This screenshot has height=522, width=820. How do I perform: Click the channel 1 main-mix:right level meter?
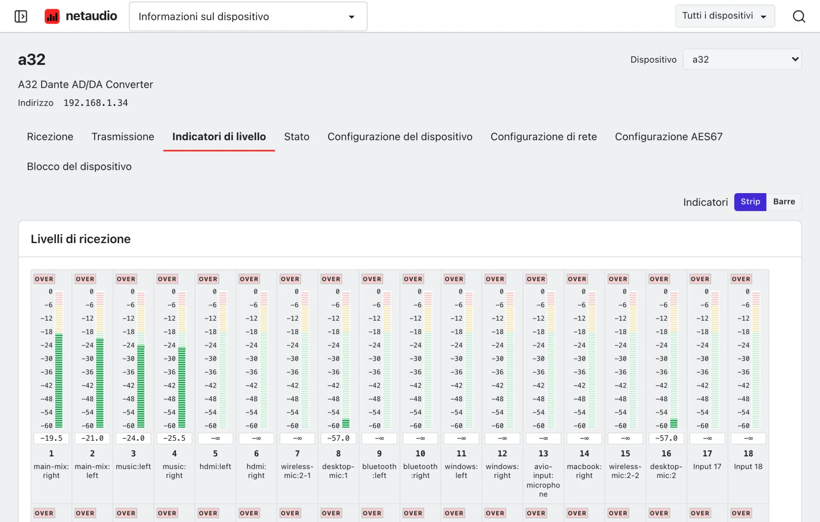[59, 360]
